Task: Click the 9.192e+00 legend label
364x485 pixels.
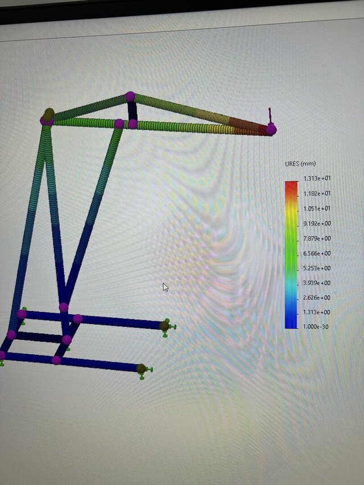Action: (x=317, y=223)
